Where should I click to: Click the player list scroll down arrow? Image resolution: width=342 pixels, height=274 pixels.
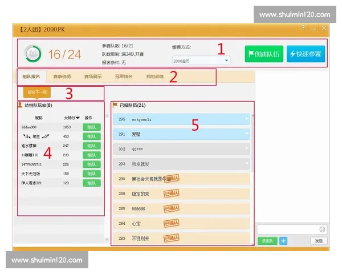coord(107,240)
